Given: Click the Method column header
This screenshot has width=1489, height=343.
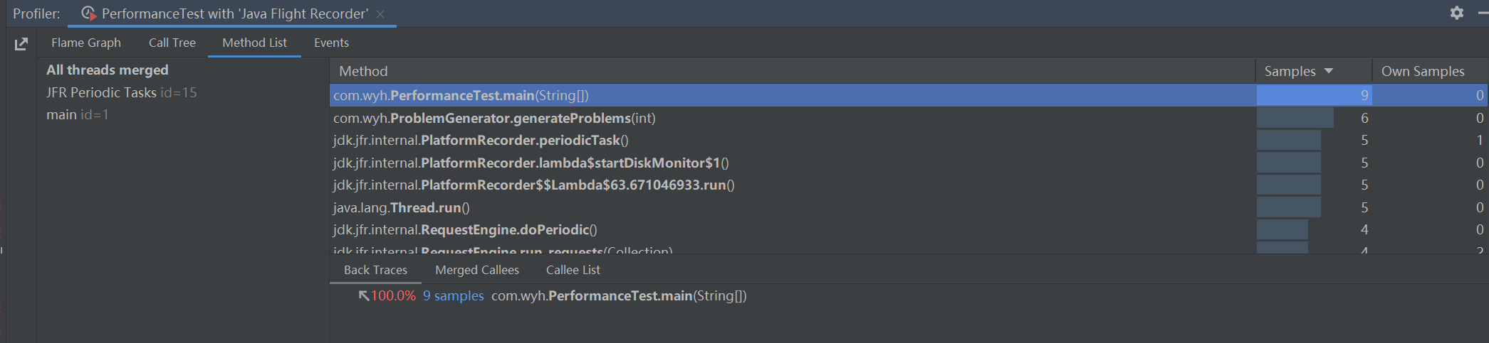Looking at the screenshot, I should pos(363,71).
